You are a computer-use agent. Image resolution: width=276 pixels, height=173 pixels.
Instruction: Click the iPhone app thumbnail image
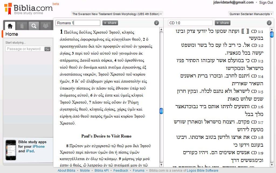[x=11, y=150]
